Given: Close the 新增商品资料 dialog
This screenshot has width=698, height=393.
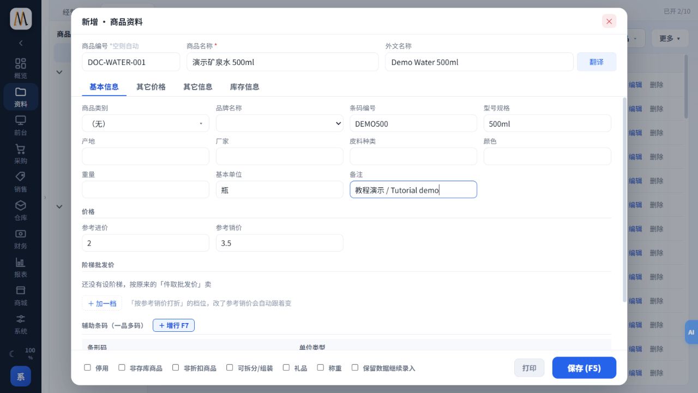Looking at the screenshot, I should coord(609,21).
